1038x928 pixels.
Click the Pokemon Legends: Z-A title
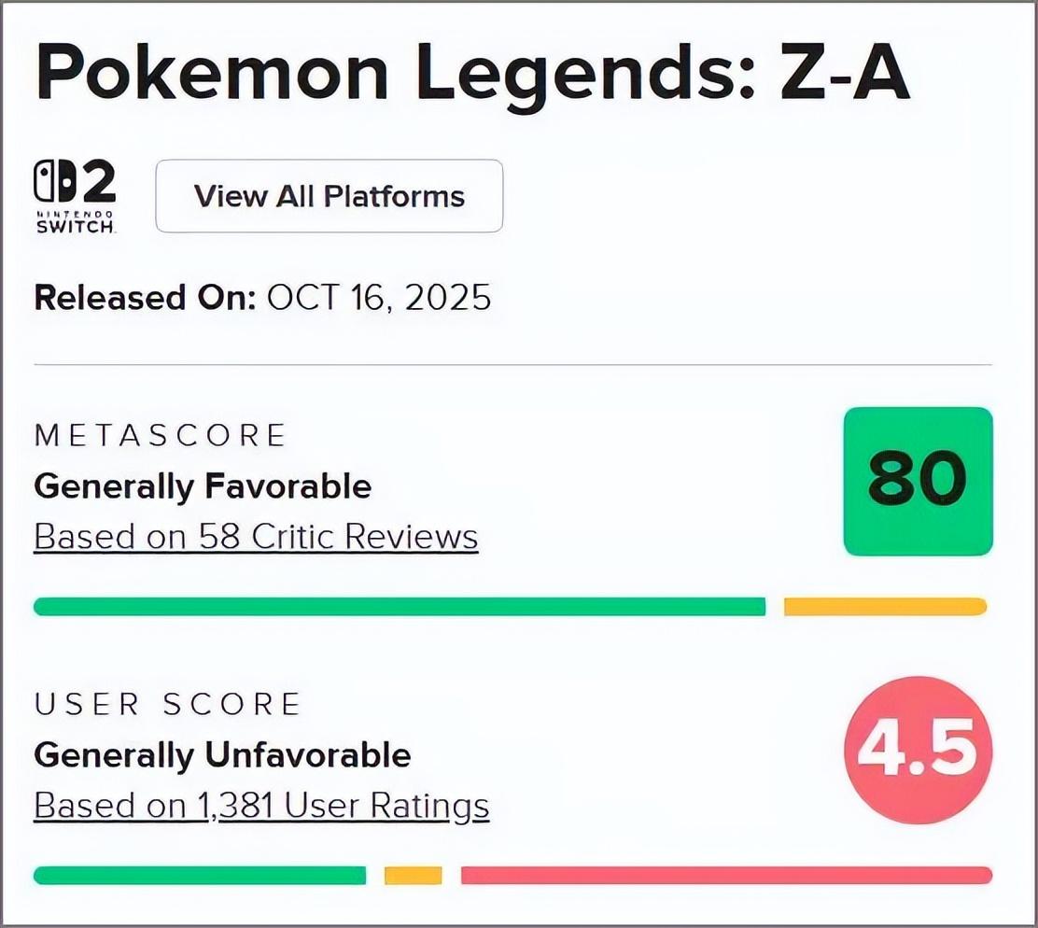(x=472, y=71)
